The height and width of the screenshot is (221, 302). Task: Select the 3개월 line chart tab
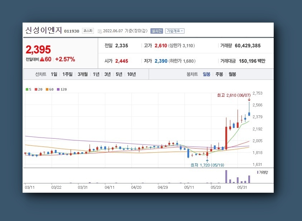coord(83,74)
